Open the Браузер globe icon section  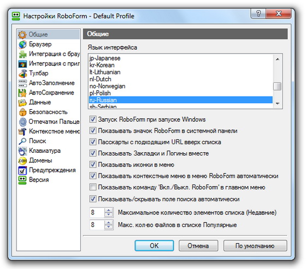click(x=22, y=44)
